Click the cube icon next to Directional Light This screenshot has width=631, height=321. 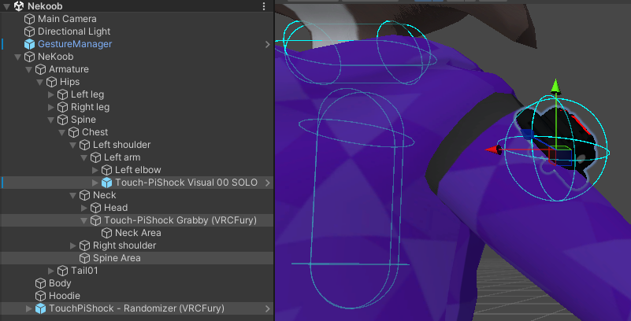click(29, 31)
